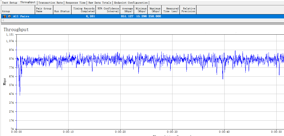Click the Maximum (Mbps) column header
284x136 pixels.
155,10
